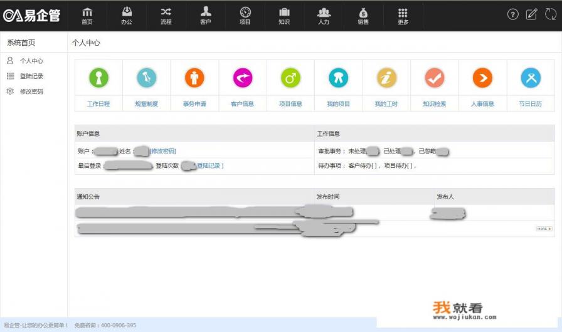Image resolution: width=562 pixels, height=332 pixels.
Task: Open 事务申请 orange person icon
Action: tap(194, 78)
